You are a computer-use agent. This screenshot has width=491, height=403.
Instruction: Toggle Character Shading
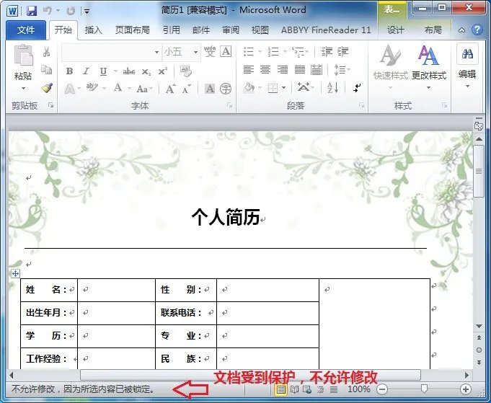point(210,89)
